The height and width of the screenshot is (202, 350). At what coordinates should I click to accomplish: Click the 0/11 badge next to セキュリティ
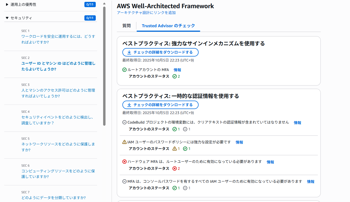pos(90,18)
